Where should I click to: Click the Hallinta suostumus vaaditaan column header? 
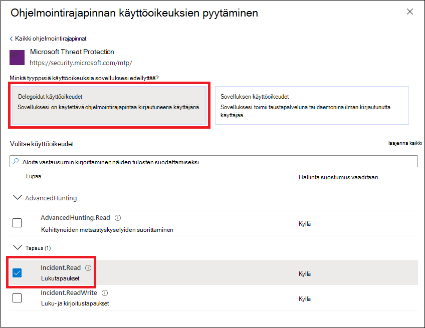(338, 177)
